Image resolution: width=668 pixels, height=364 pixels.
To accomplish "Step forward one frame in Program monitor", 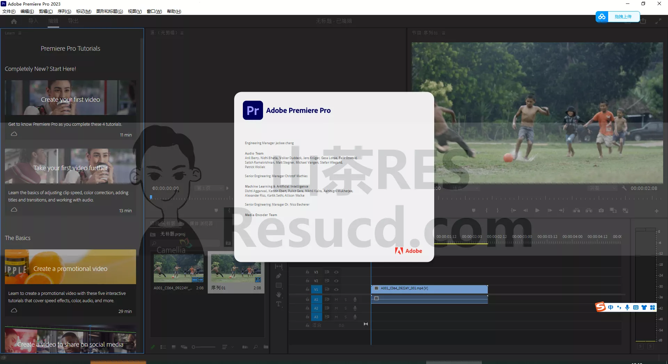I will tap(550, 210).
